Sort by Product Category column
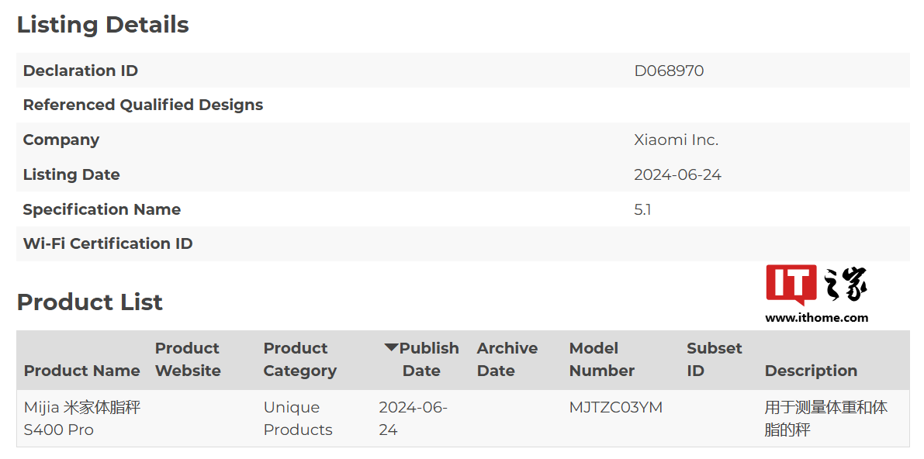The height and width of the screenshot is (459, 924). pyautogui.click(x=299, y=360)
